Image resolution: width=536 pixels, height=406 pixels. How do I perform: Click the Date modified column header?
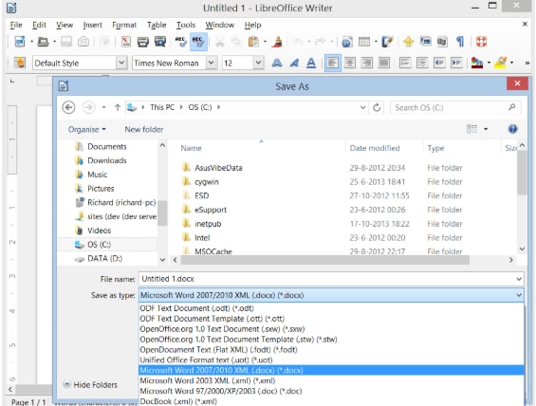pyautogui.click(x=375, y=148)
